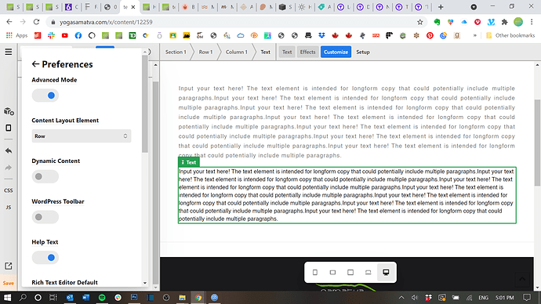The width and height of the screenshot is (541, 304).
Task: Click the down arrow of Preferences panel scrollbar
Action: coord(145,283)
